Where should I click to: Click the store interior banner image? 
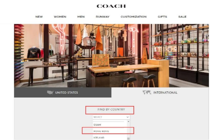111,56
